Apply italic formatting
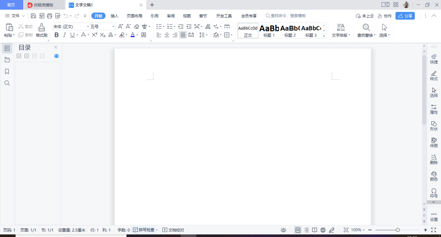441x237 pixels. pos(64,35)
